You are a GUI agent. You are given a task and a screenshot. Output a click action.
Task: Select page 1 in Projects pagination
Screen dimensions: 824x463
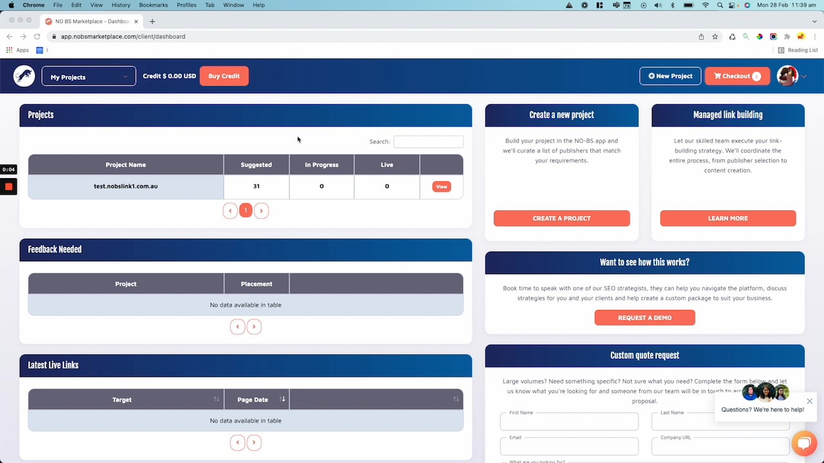click(245, 210)
